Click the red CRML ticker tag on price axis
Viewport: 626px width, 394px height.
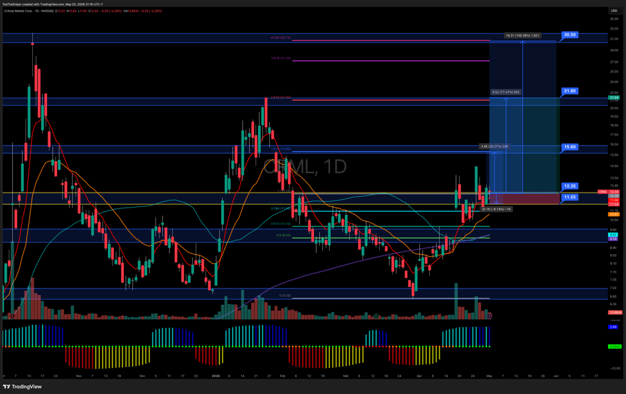[602, 192]
